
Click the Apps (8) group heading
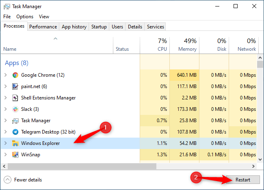point(17,63)
